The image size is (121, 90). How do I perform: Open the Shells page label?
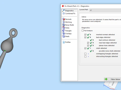click(x=67, y=36)
